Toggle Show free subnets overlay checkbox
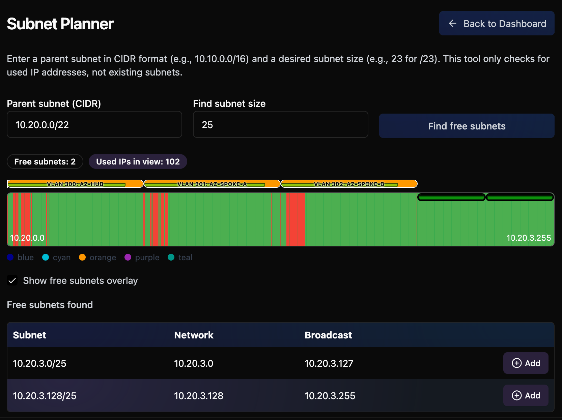This screenshot has width=562, height=420. pos(12,280)
